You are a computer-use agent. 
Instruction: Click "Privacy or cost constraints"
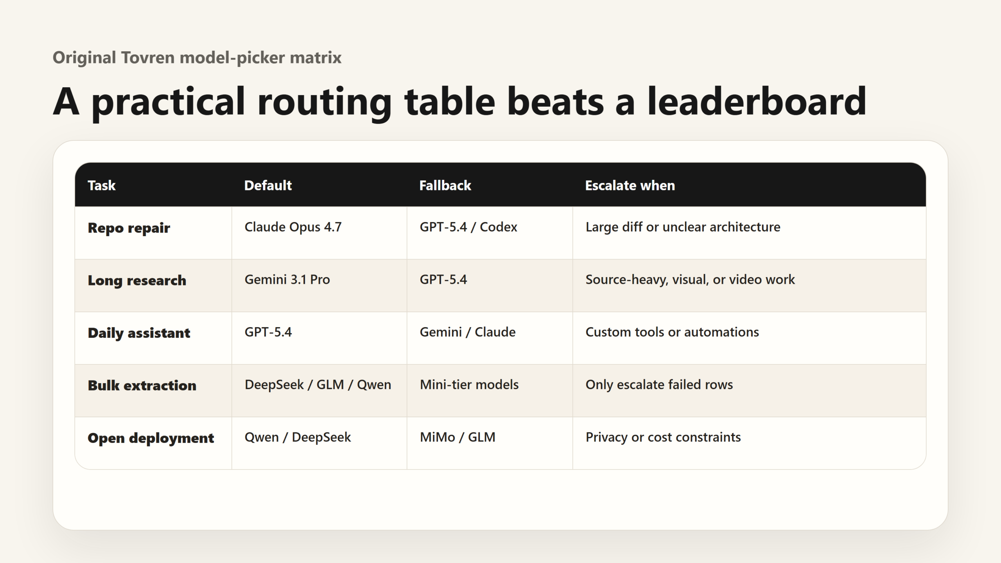[663, 437]
